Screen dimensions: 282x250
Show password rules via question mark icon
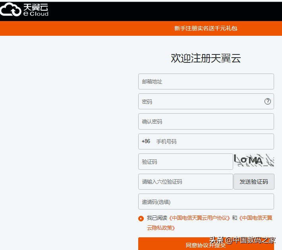coord(267,101)
